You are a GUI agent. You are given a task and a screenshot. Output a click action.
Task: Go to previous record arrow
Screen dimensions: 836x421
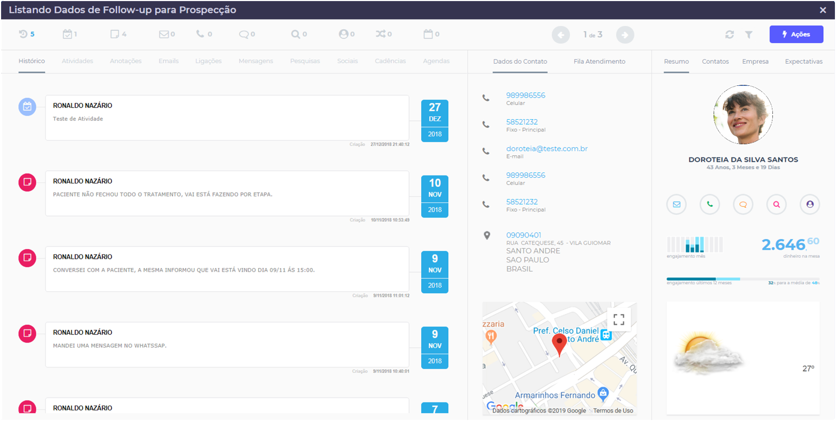tap(561, 35)
